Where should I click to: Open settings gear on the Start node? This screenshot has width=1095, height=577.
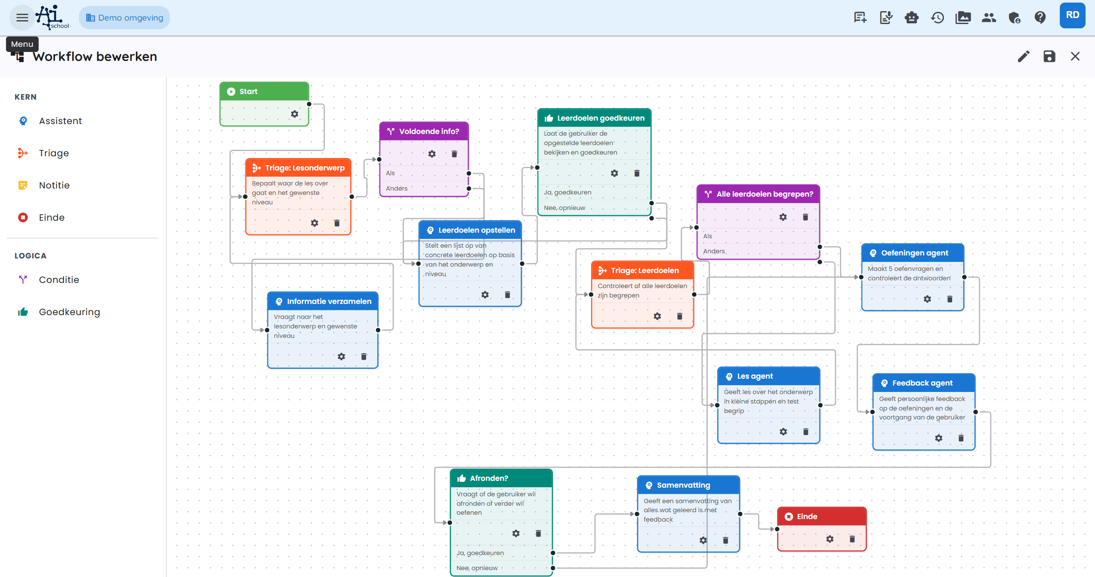click(x=294, y=114)
